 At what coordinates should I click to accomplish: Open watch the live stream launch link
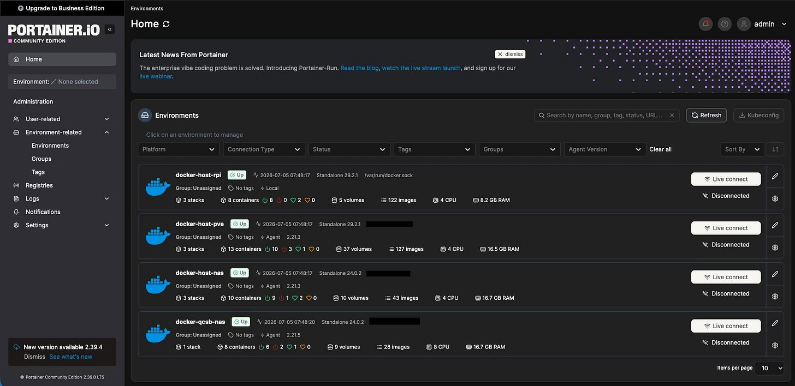coord(421,68)
